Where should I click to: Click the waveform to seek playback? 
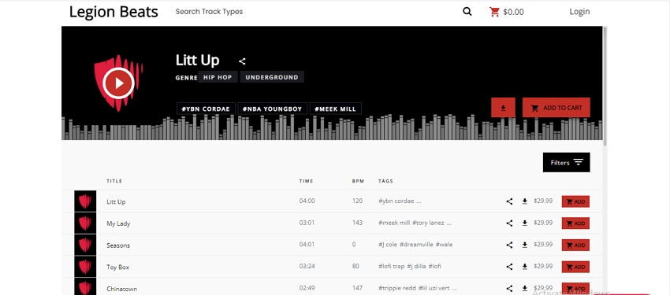point(332,127)
